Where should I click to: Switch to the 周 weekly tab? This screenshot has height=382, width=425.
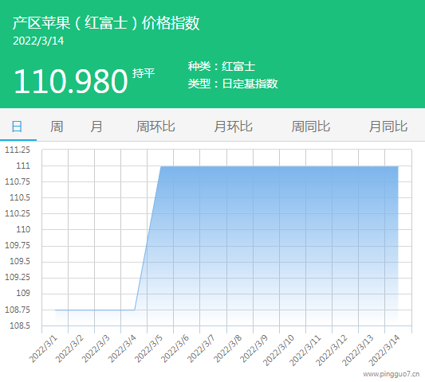[x=57, y=127]
